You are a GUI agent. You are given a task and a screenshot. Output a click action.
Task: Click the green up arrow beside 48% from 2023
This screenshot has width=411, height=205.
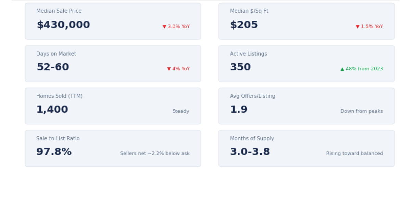[342, 69]
